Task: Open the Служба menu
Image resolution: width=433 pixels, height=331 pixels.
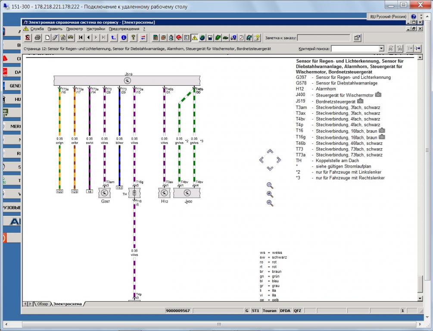Action: [x=37, y=29]
